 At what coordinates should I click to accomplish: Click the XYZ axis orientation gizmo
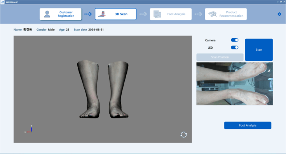coord(29,129)
